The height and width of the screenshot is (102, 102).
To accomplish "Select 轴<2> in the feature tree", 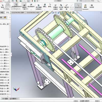I will [x=4, y=49].
